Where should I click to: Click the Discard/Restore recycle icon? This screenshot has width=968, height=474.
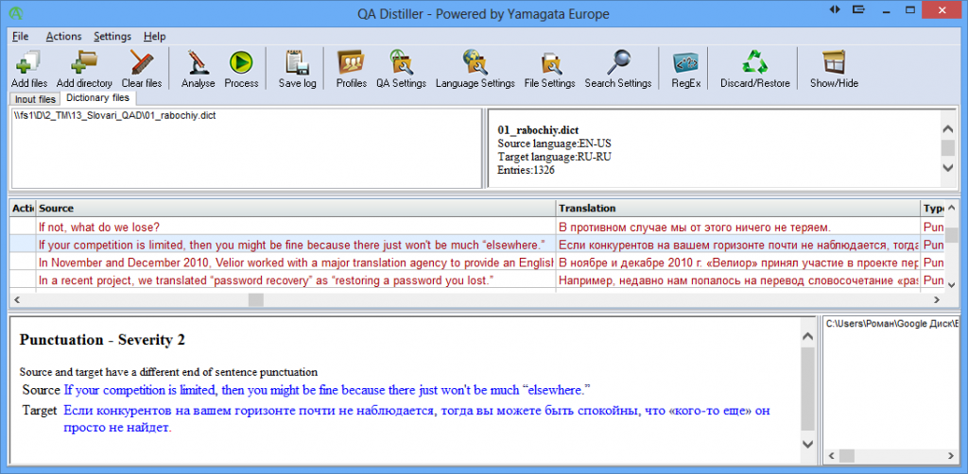(754, 64)
